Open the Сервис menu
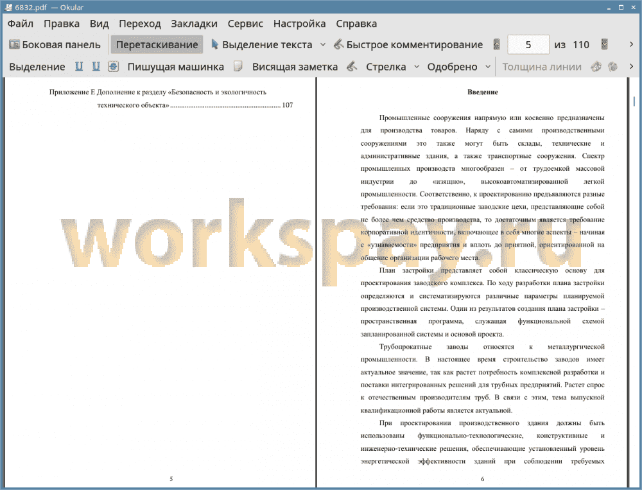642x490 pixels. click(x=245, y=24)
